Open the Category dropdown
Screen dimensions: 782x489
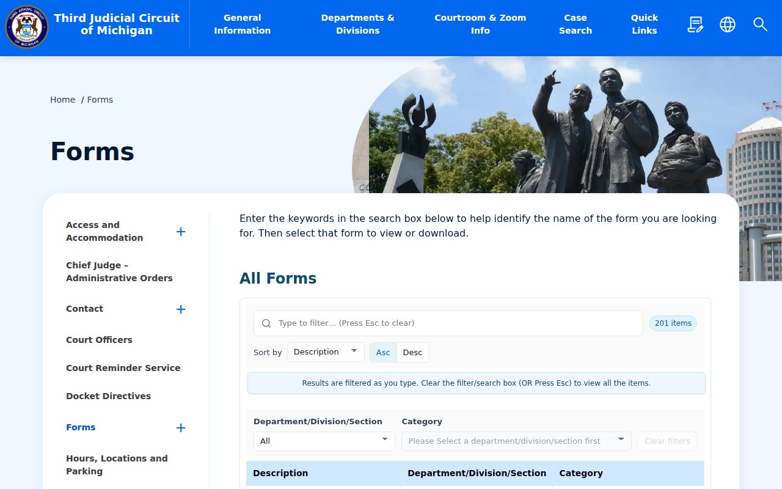(x=516, y=441)
